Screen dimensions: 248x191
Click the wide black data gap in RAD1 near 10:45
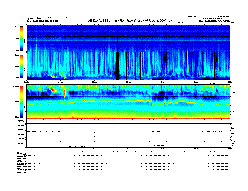117,66
